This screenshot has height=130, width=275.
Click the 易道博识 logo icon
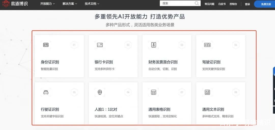(x=6, y=4)
